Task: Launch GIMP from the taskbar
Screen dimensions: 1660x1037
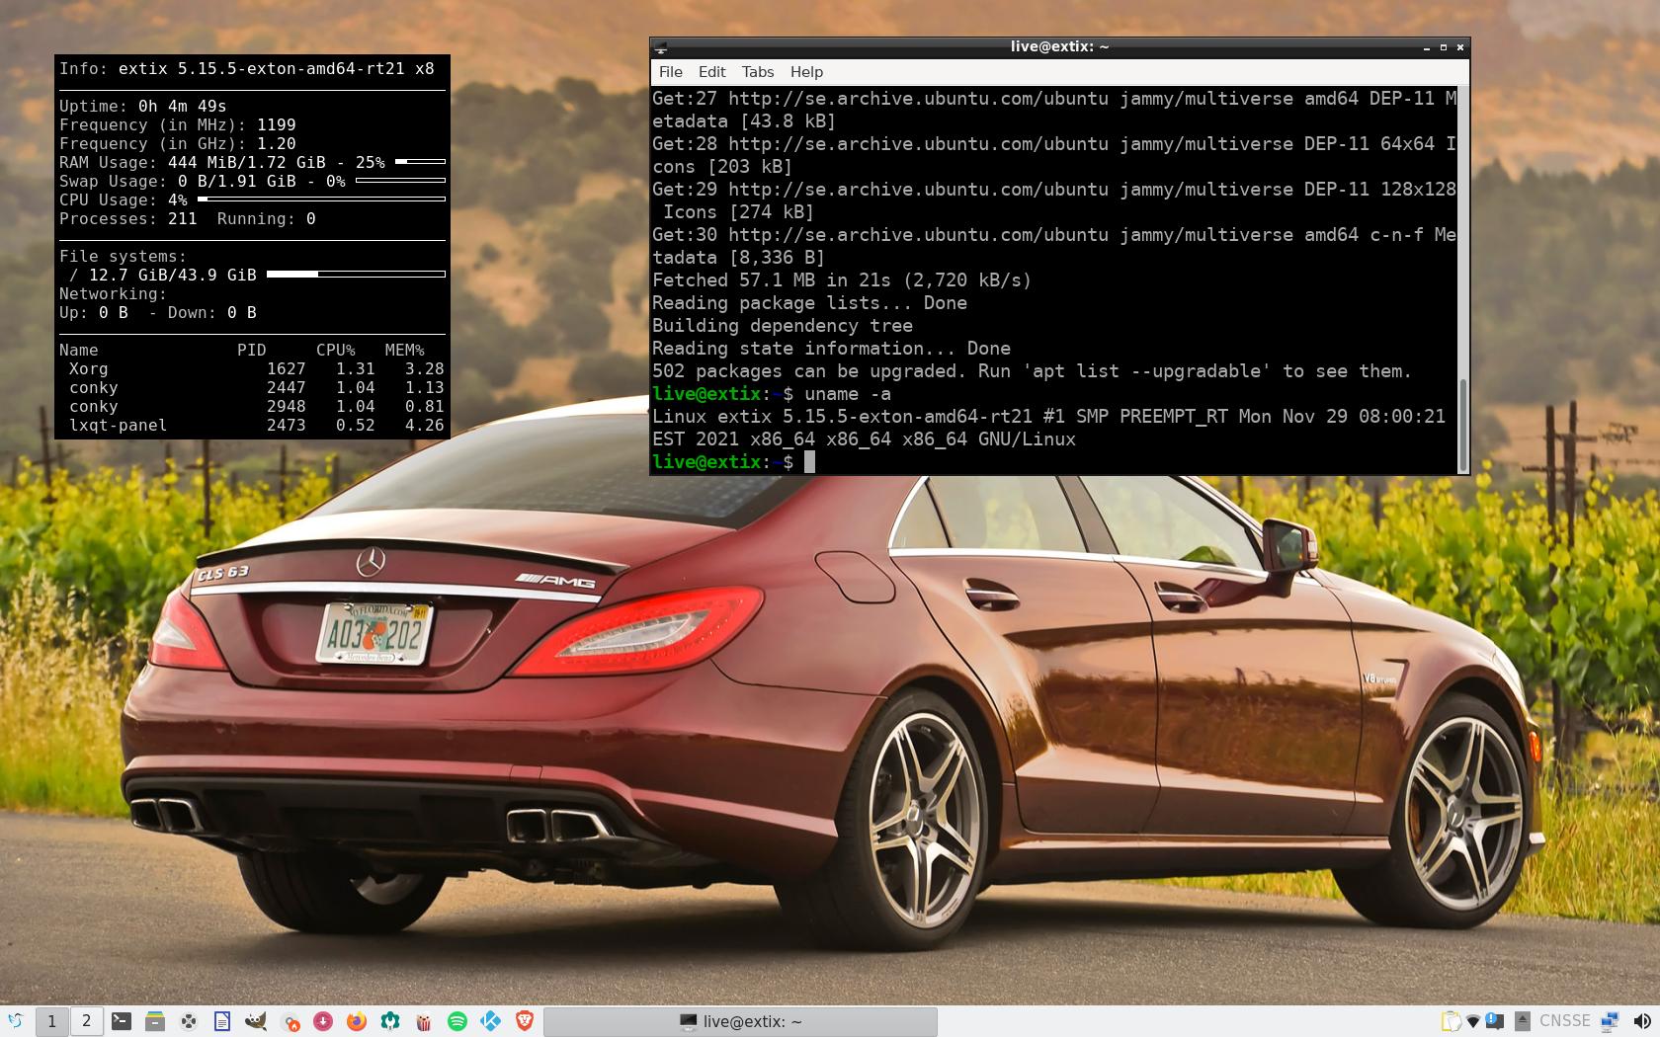Action: pyautogui.click(x=256, y=1021)
